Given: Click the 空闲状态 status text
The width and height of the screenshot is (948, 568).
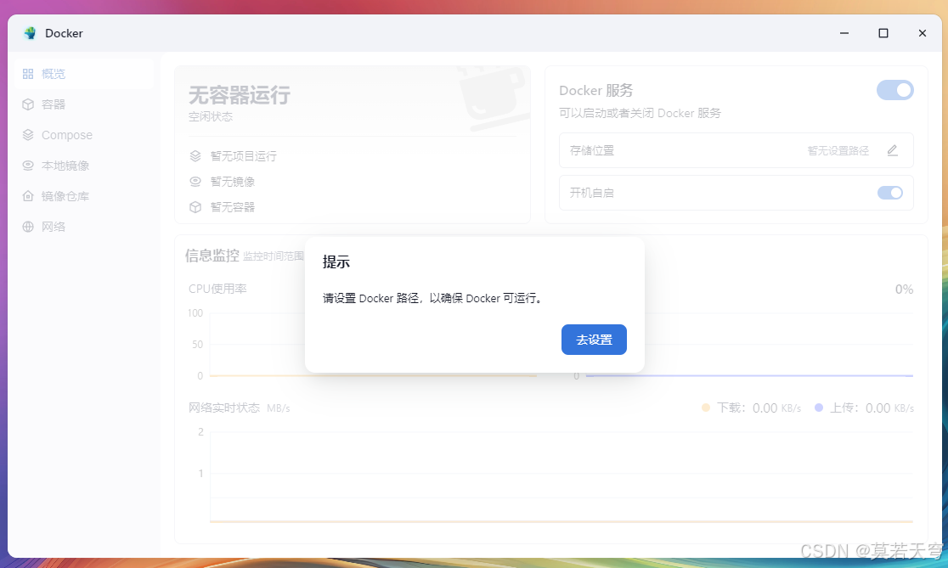Looking at the screenshot, I should click(x=211, y=116).
